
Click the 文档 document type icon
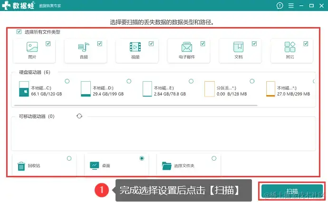click(x=238, y=47)
